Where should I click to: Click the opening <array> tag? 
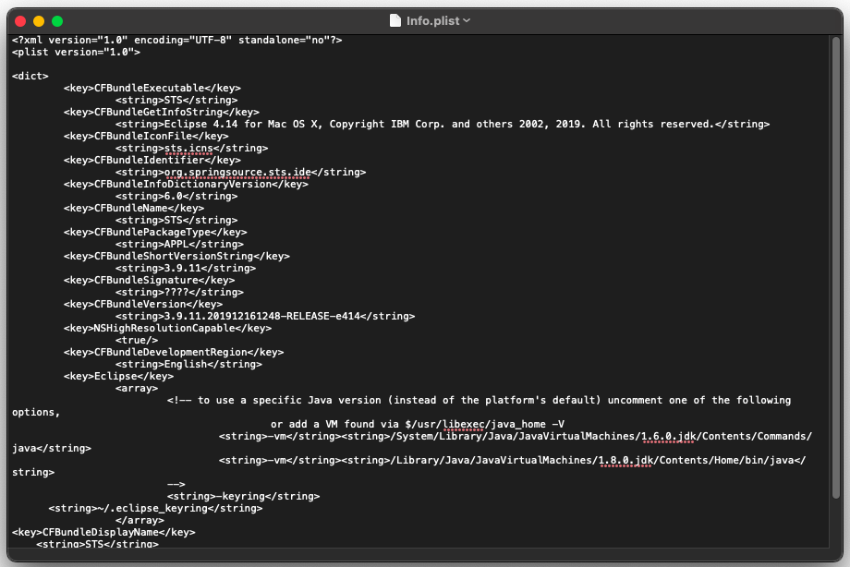[137, 388]
